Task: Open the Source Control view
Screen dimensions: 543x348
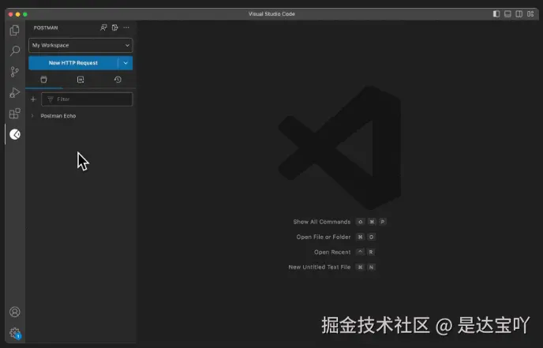Action: 14,72
